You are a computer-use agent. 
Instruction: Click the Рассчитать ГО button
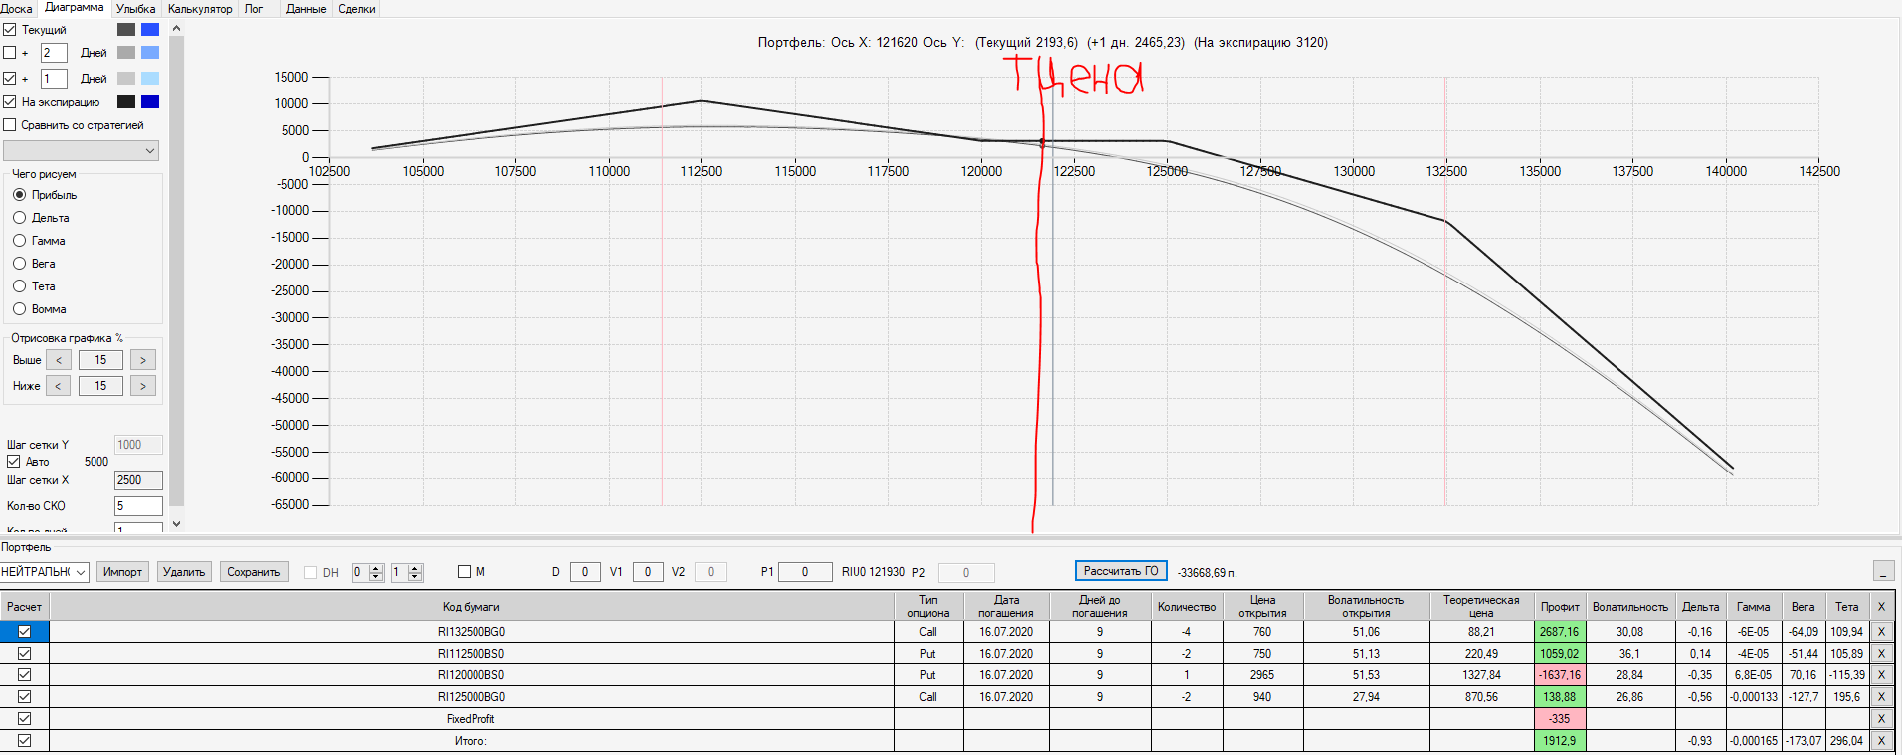[x=1121, y=571]
